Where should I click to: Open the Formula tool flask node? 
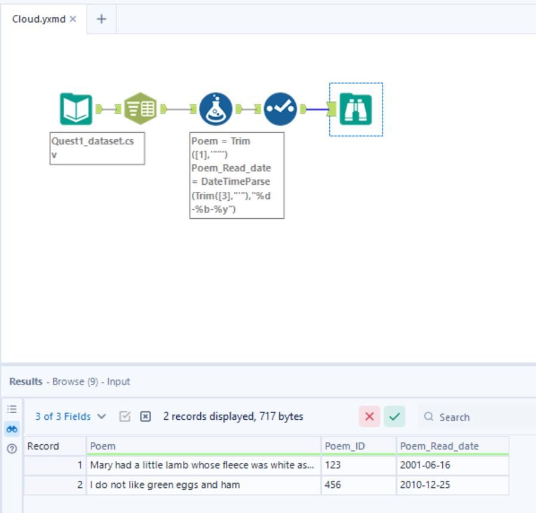(215, 109)
